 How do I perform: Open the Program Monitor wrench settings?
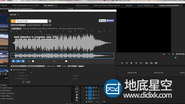pyautogui.click(x=173, y=54)
